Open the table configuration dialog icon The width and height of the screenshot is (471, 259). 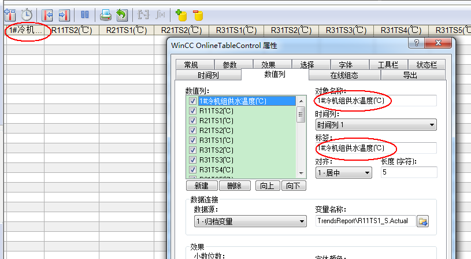click(9, 14)
